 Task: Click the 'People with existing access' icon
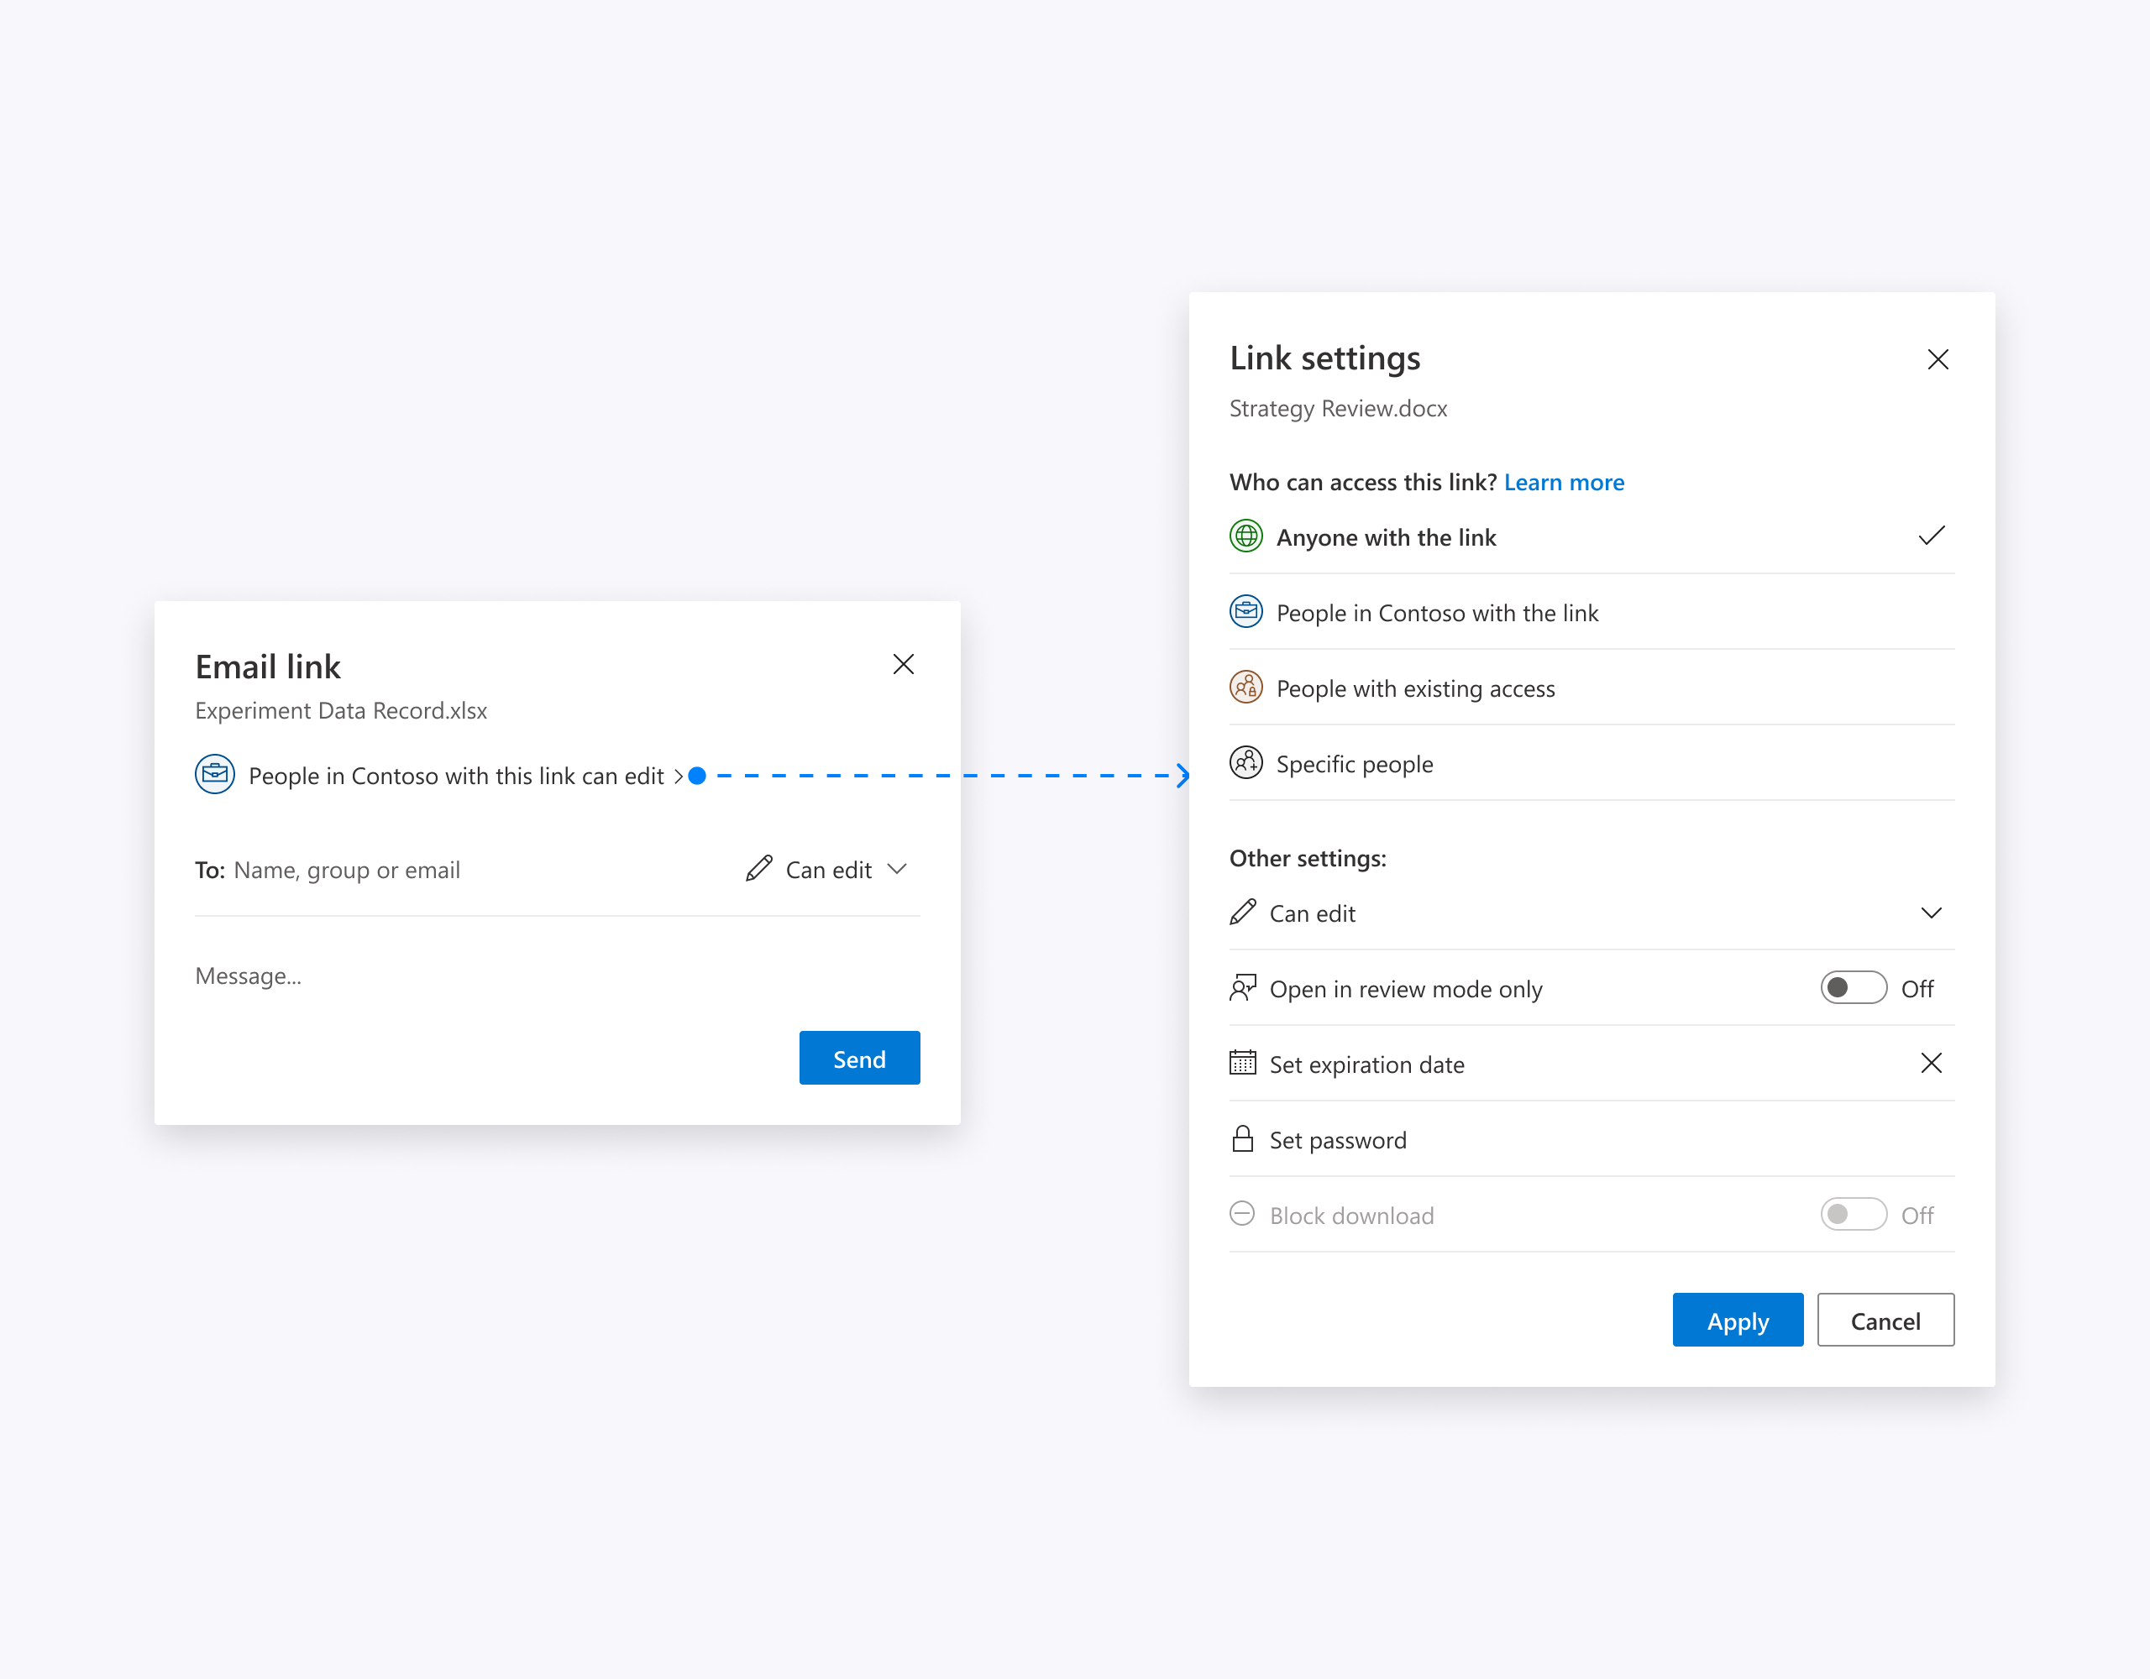coord(1246,688)
